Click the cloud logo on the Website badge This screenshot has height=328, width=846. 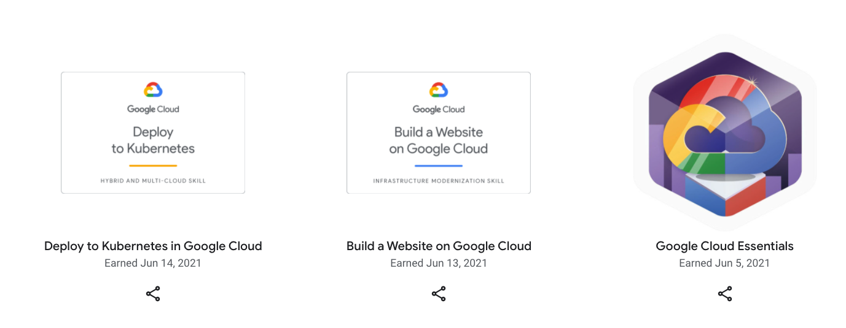point(439,90)
